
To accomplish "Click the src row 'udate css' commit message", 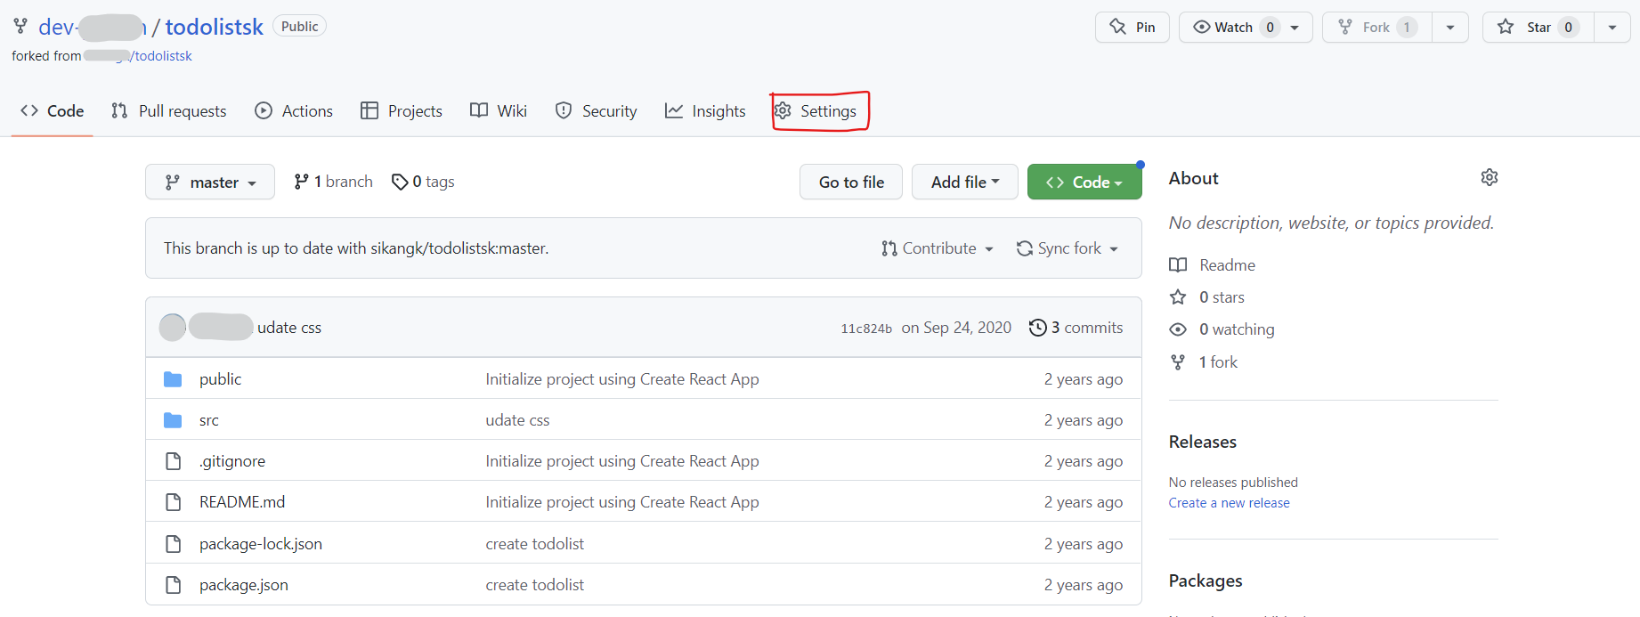I will coord(517,420).
